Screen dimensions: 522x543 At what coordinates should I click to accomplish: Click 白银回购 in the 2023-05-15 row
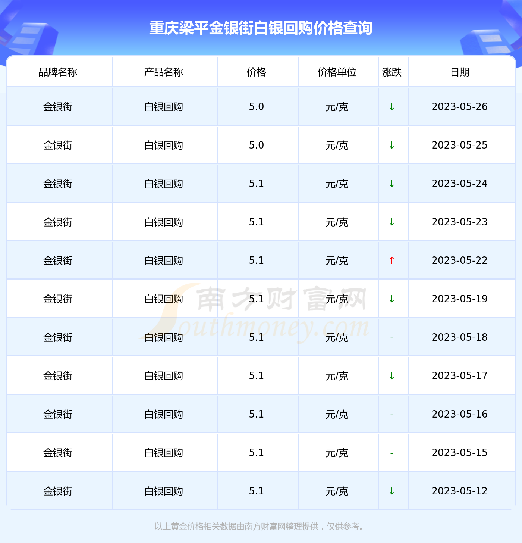164,453
